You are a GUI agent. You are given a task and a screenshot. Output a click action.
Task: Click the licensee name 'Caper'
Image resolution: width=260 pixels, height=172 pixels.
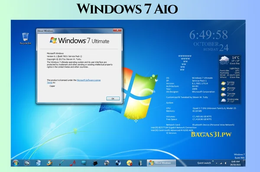pos(52,86)
